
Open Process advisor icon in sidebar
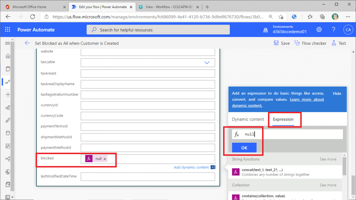pyautogui.click(x=8, y=172)
